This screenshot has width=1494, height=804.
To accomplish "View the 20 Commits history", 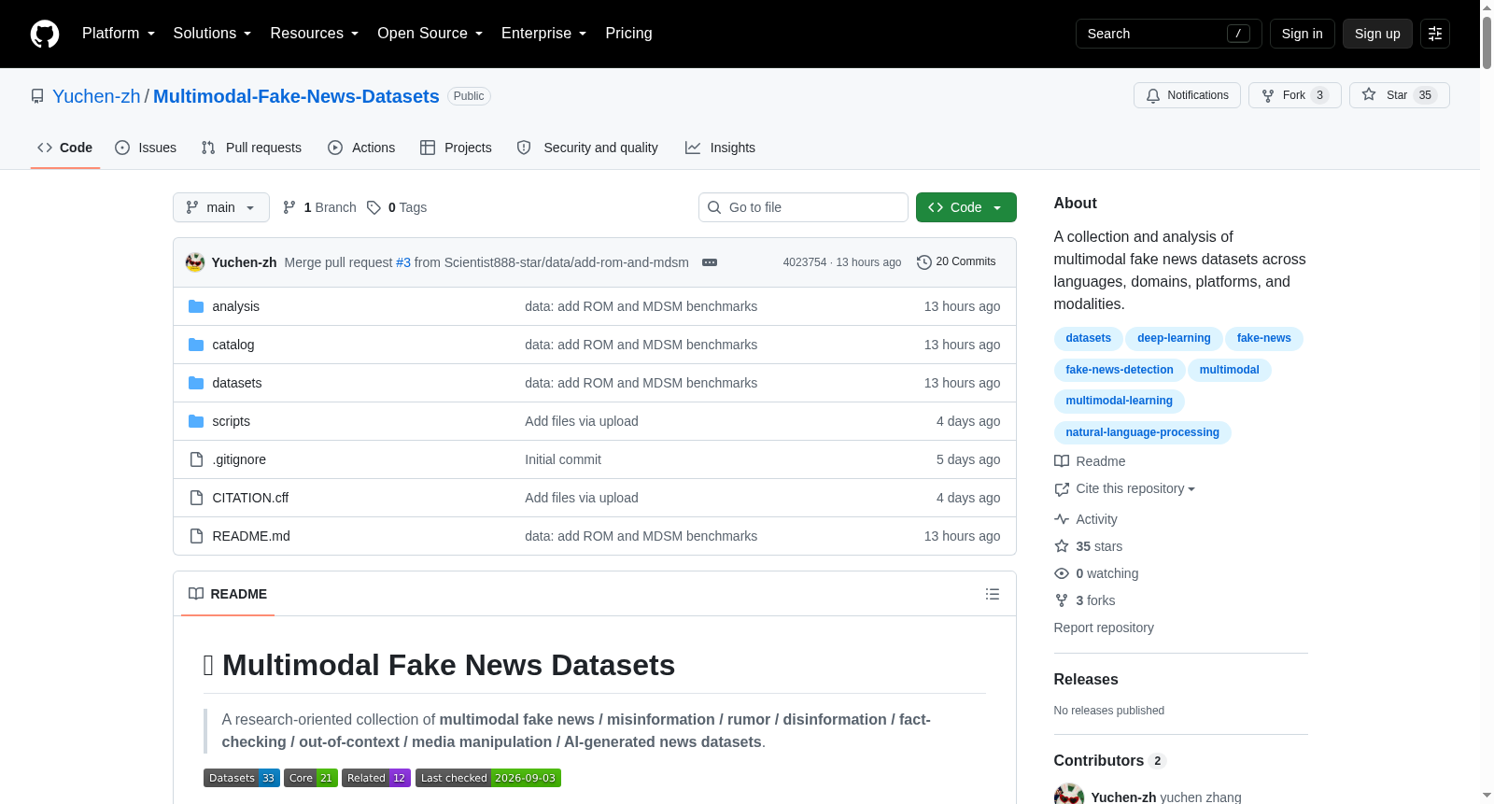I will pyautogui.click(x=956, y=262).
